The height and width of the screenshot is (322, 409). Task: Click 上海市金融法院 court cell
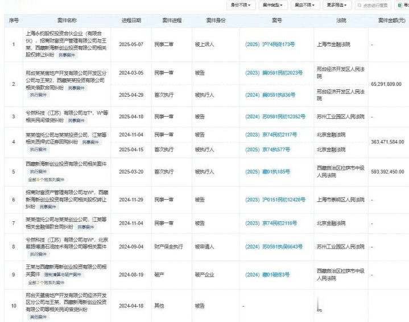click(x=333, y=44)
